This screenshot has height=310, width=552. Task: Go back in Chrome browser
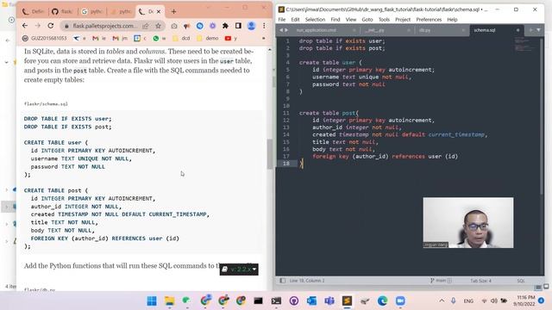tap(25, 26)
